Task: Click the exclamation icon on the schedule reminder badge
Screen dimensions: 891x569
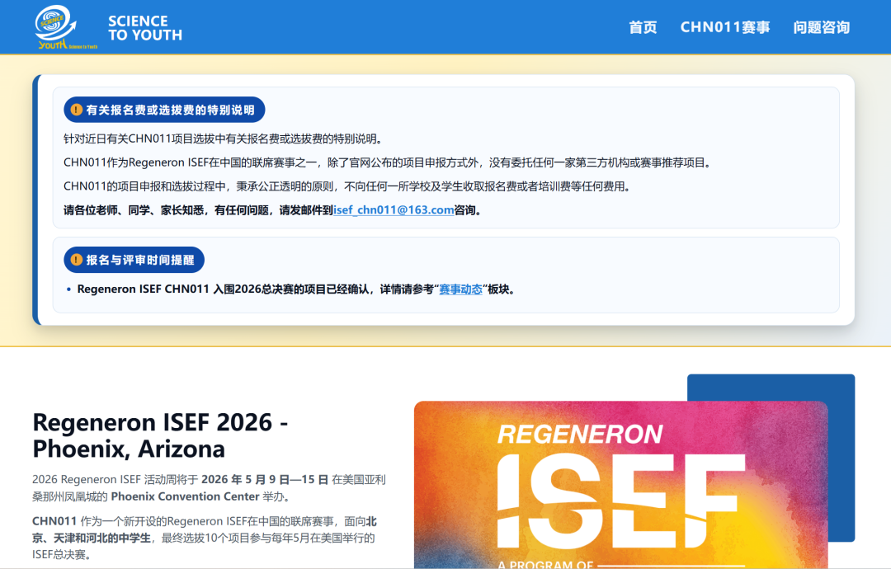Action: click(x=77, y=259)
